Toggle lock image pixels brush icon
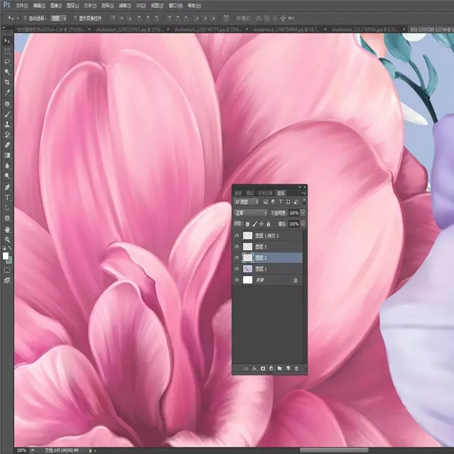Screen dimensions: 454x454 coord(254,224)
